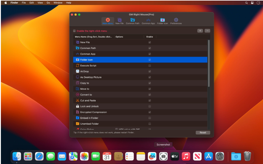Click the Embed in Folder icon
This screenshot has width=263, height=164.
click(x=78, y=118)
